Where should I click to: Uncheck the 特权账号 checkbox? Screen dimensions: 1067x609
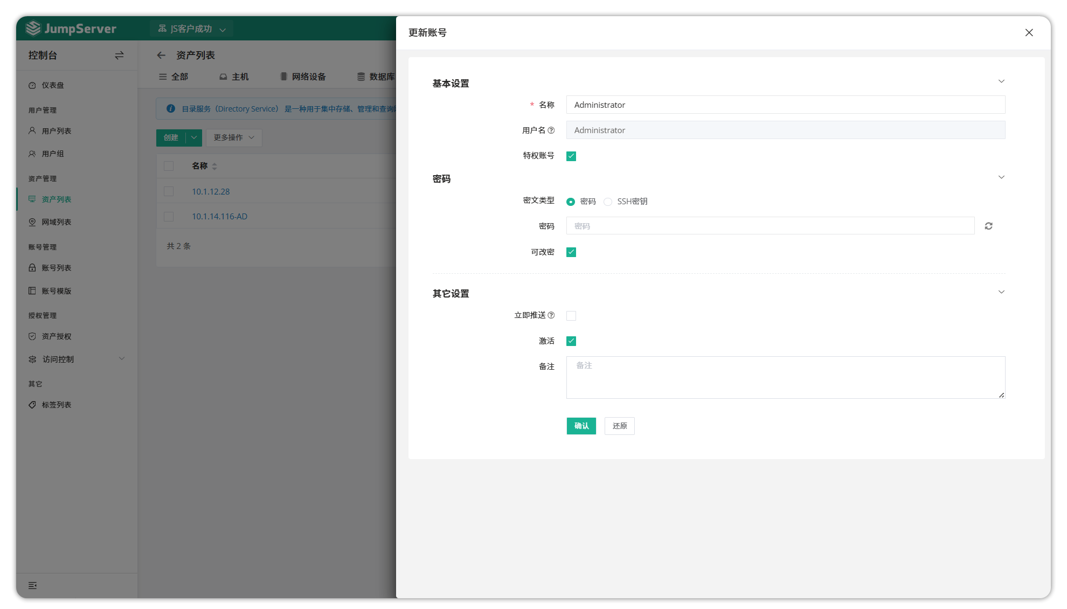click(571, 156)
